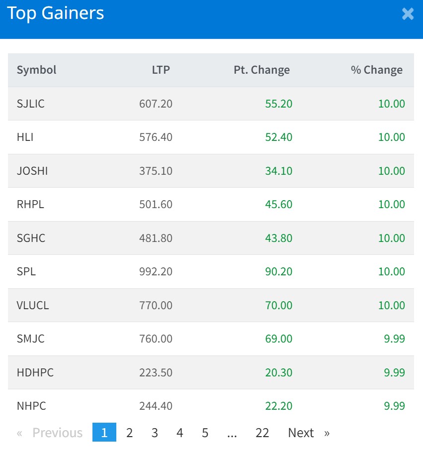This screenshot has height=467, width=423.
Task: Sort by Symbol column header
Action: (x=37, y=70)
